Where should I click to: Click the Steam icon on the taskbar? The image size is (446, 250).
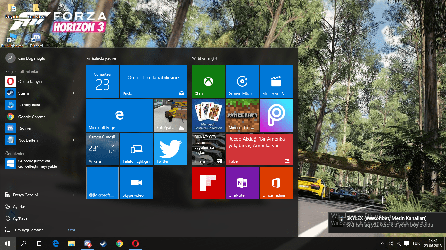[x=104, y=243]
